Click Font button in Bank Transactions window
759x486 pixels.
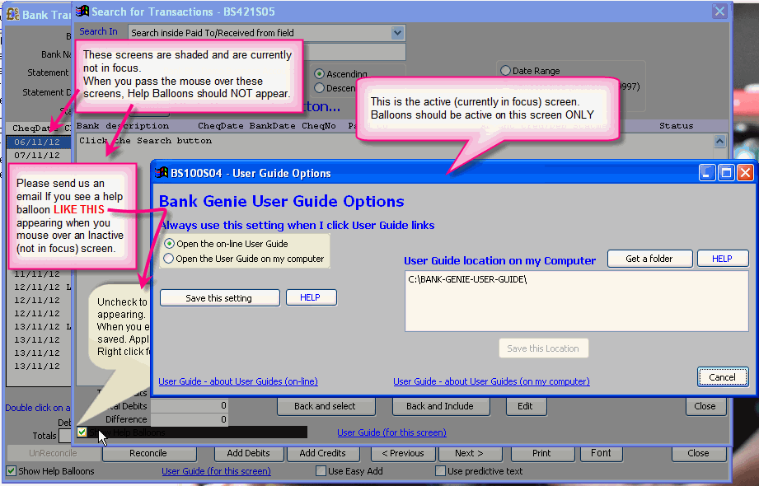[601, 453]
